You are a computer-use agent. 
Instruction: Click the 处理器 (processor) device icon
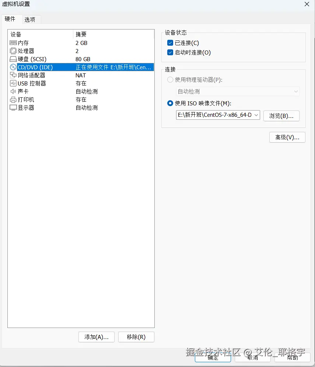[x=13, y=51]
